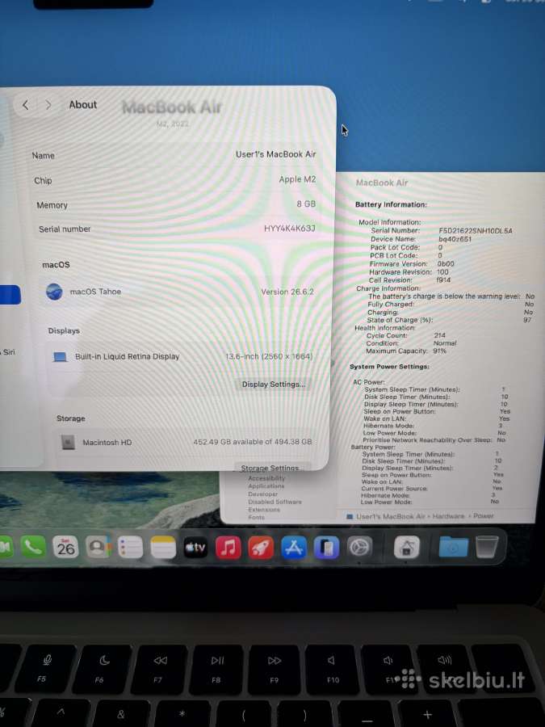545x727 pixels.
Task: Click Version 26.6.2 text
Action: (287, 292)
